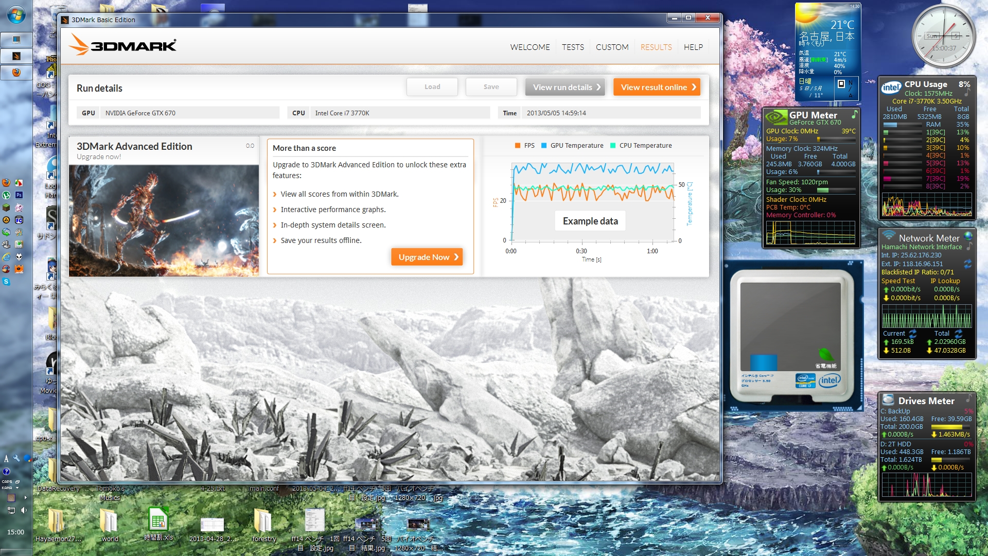Click the CPU Temperature teal legend swatch

(613, 146)
